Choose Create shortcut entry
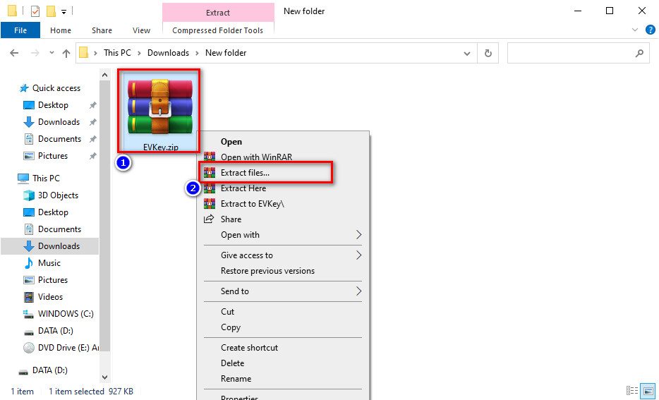The width and height of the screenshot is (659, 400). (282, 348)
